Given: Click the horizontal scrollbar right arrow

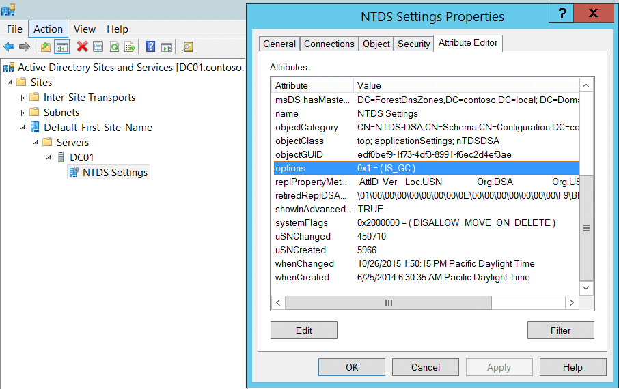Looking at the screenshot, I should (571, 302).
